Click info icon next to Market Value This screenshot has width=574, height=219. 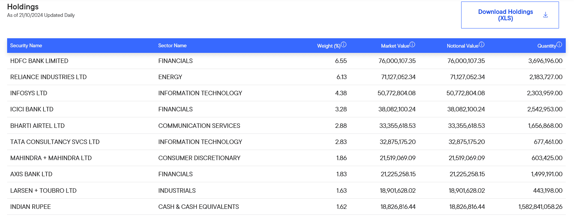412,45
